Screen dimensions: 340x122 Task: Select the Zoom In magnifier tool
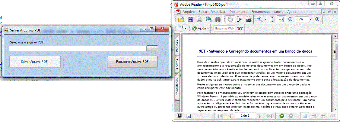(x=260, y=19)
